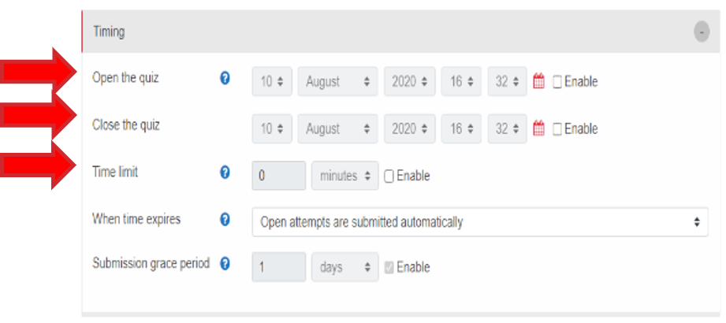Open calendar picker for Open the quiz
Viewport: 726px width, 323px height.
tap(539, 81)
